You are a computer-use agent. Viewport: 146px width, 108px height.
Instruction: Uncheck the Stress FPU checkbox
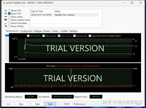coord(9,13)
